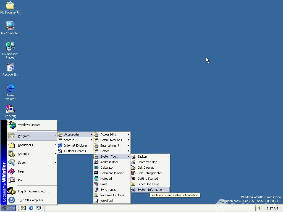
Task: Open Notepad from Accessories menu
Action: click(x=112, y=179)
